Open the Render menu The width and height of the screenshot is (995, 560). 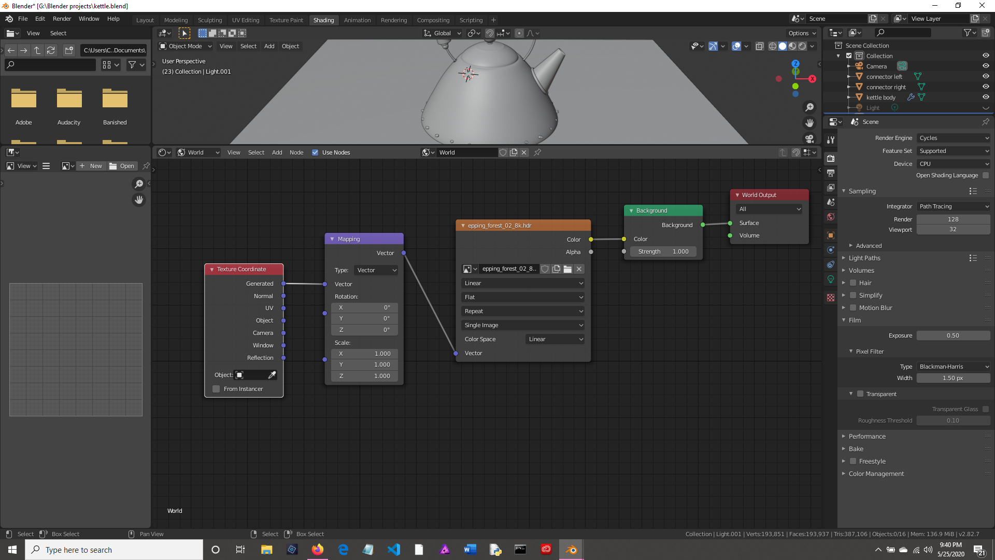(x=62, y=19)
